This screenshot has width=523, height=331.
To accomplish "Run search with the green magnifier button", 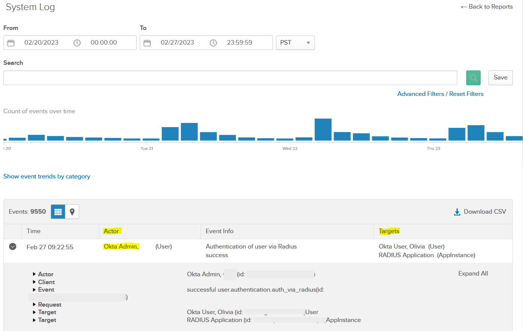I will (473, 78).
